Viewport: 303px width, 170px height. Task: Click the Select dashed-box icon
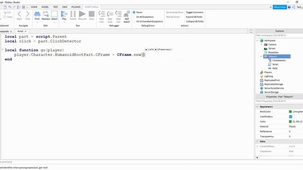[54, 14]
